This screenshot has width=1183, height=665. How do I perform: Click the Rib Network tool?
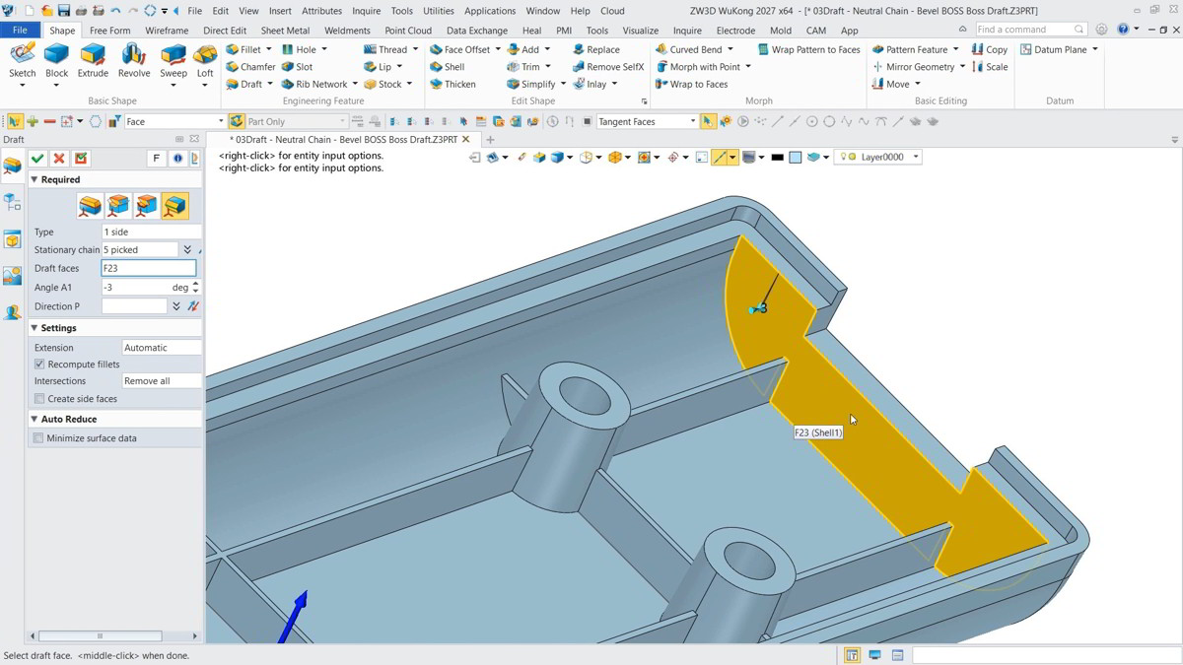coord(314,84)
